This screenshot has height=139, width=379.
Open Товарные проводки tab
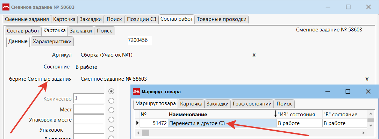[x=222, y=19]
